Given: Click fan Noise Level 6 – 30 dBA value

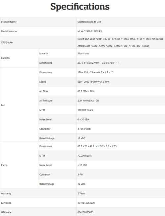Looking at the screenshot, I should pyautogui.click(x=83, y=119).
